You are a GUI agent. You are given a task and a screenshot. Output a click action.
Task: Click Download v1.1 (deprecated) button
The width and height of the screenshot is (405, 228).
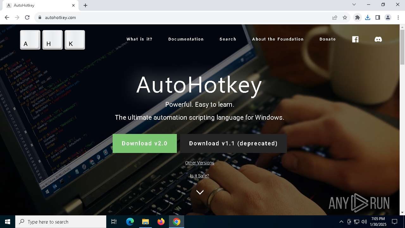[x=234, y=143]
